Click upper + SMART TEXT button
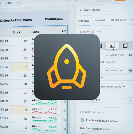 [115, 55]
